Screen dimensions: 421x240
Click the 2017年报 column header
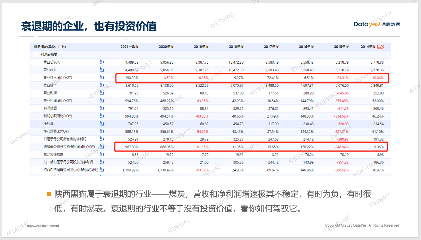271,47
